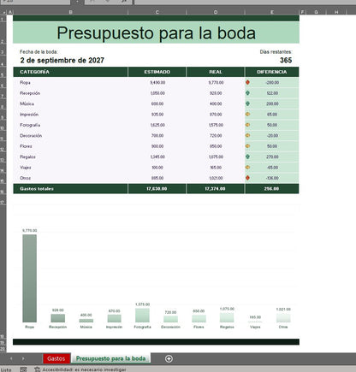Viewport: 356px width, 372px height.
Task: Select column A header
Action: pyautogui.click(x=10, y=12)
